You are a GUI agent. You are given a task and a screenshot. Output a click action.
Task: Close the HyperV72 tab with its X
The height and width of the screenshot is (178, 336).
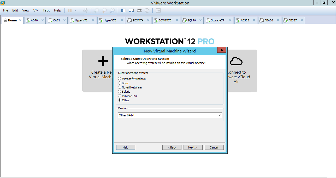[x=93, y=20]
